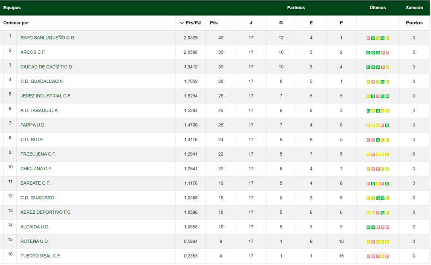The image size is (431, 265).
Task: Click the Ordenar por header label
Action: pos(16,23)
